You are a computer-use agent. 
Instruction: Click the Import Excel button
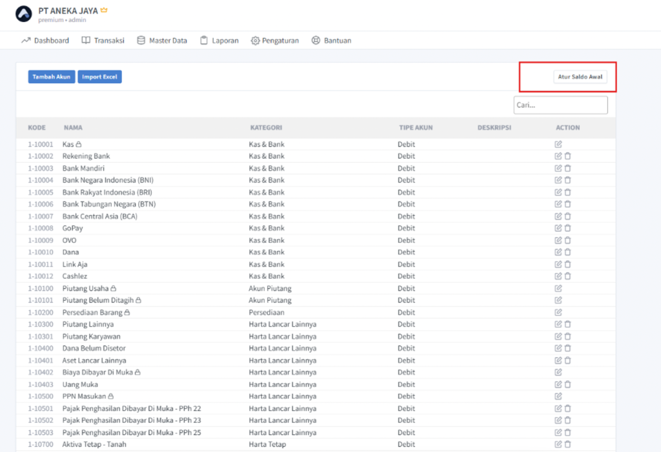coord(99,77)
